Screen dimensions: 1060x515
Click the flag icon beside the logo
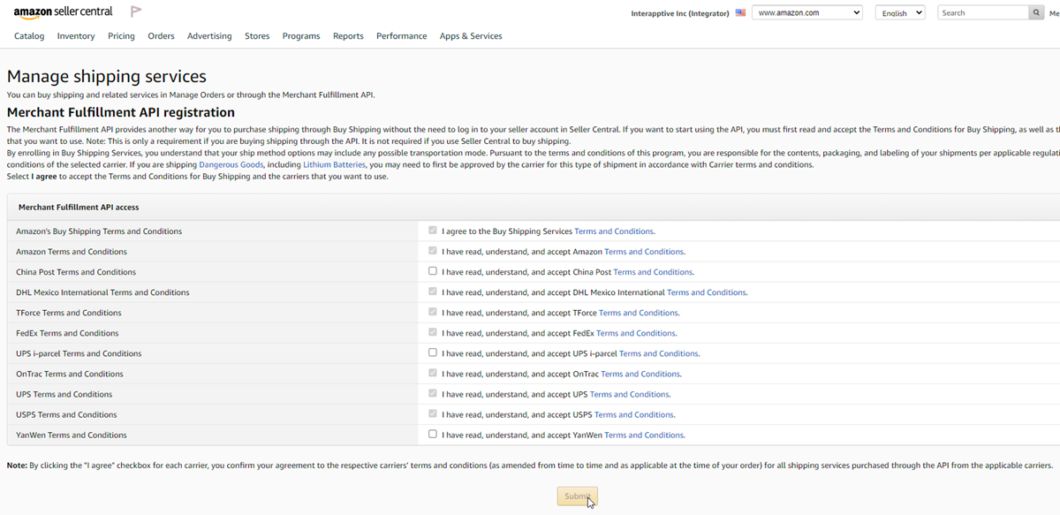[x=136, y=11]
